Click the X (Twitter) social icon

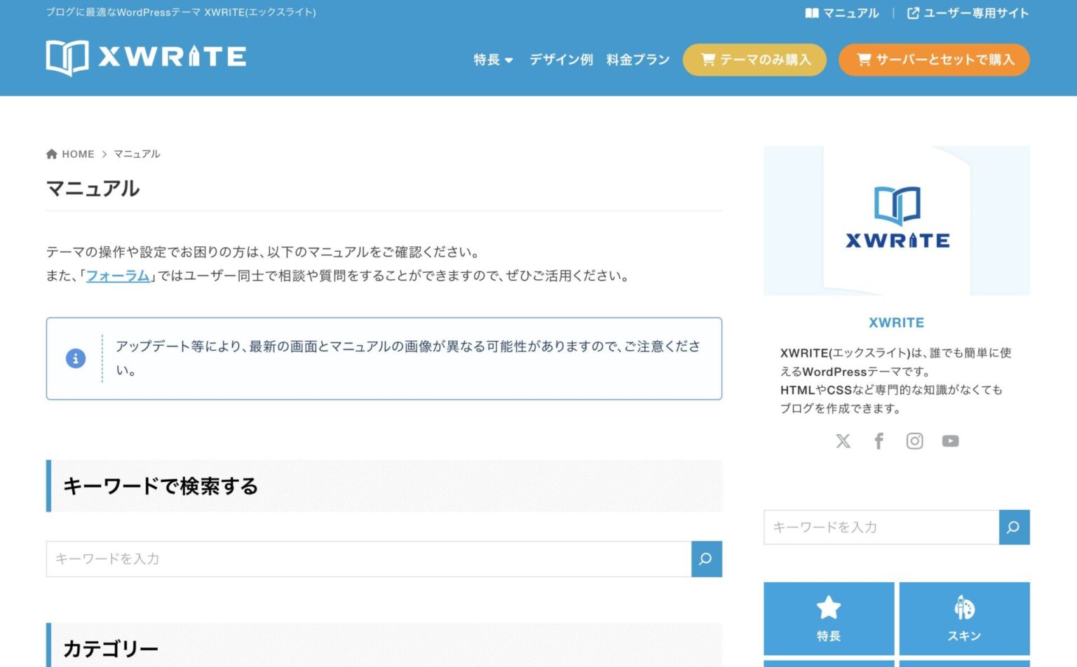pyautogui.click(x=843, y=440)
